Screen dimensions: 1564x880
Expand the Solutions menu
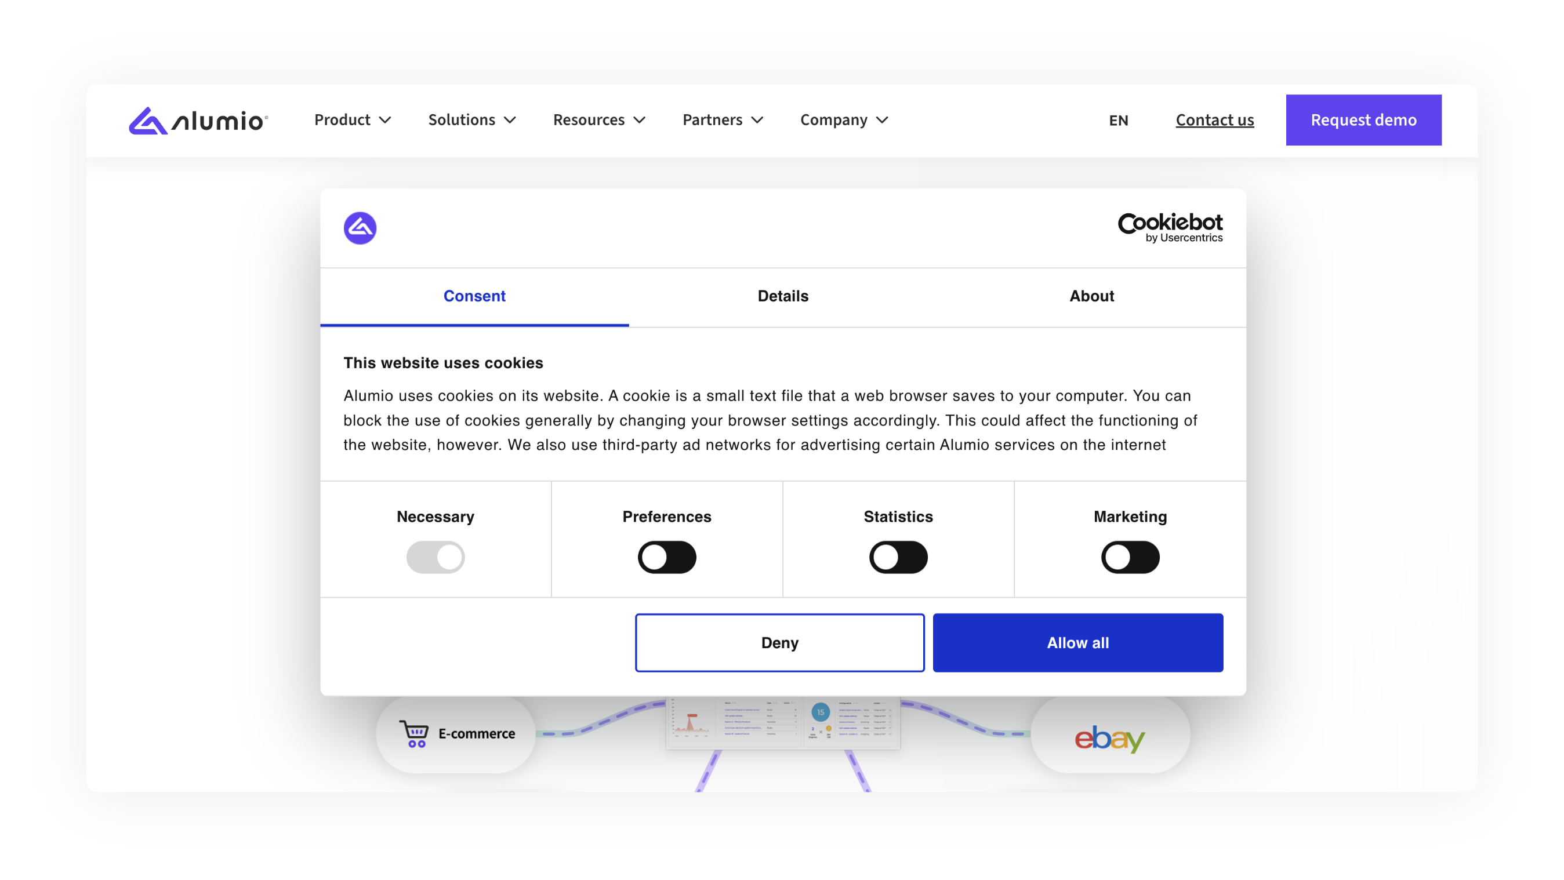pyautogui.click(x=471, y=120)
